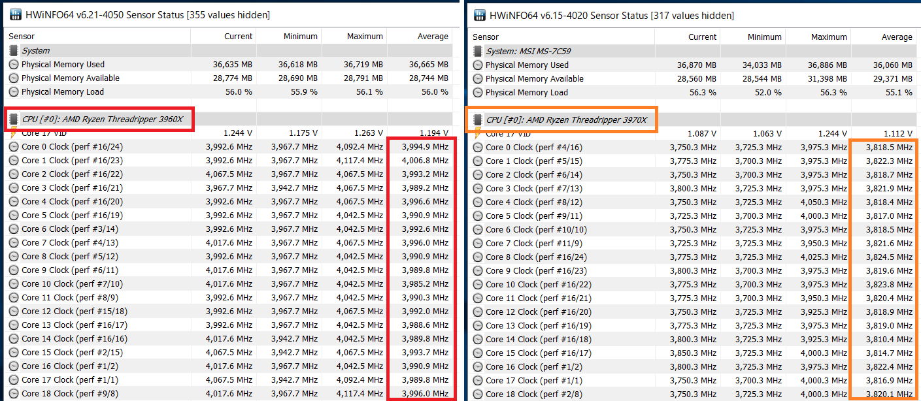The image size is (921, 401).
Task: Click the clock icon of Physical Memory Load in the right window
Action: click(x=478, y=92)
